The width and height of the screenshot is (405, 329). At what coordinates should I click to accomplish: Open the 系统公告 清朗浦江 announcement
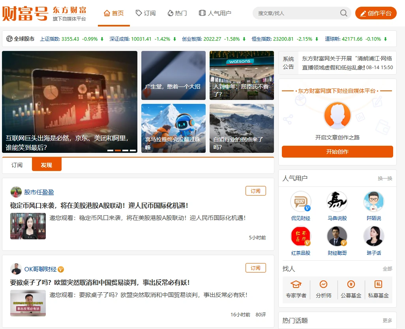click(347, 63)
